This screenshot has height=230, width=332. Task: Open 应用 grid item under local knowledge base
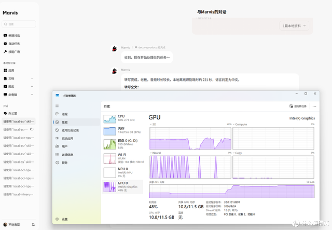pyautogui.click(x=9, y=70)
